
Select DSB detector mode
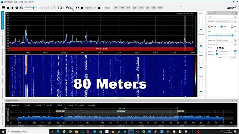click(134, 8)
